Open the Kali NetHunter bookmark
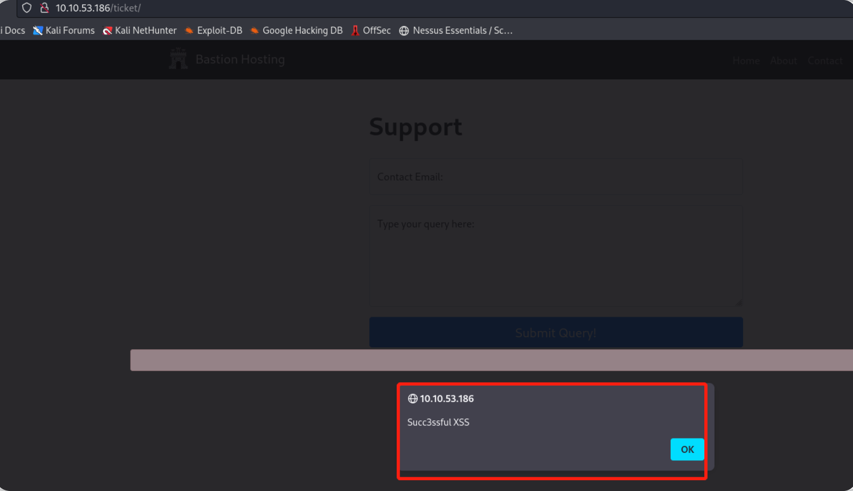This screenshot has height=491, width=853. coord(140,31)
